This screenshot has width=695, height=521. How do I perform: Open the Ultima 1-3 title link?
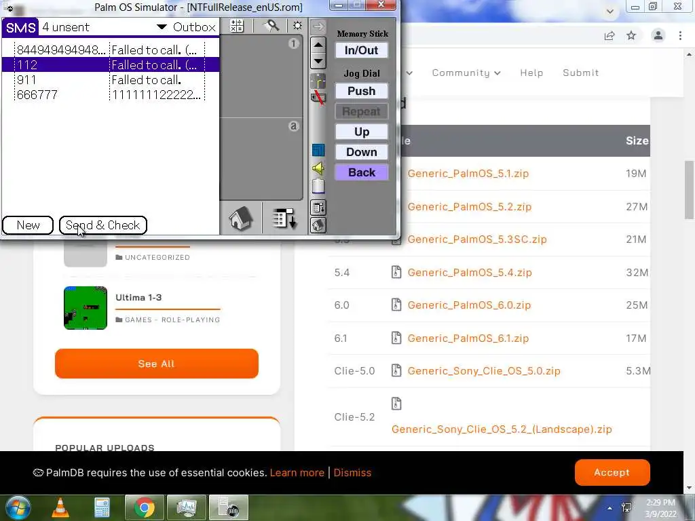click(138, 297)
